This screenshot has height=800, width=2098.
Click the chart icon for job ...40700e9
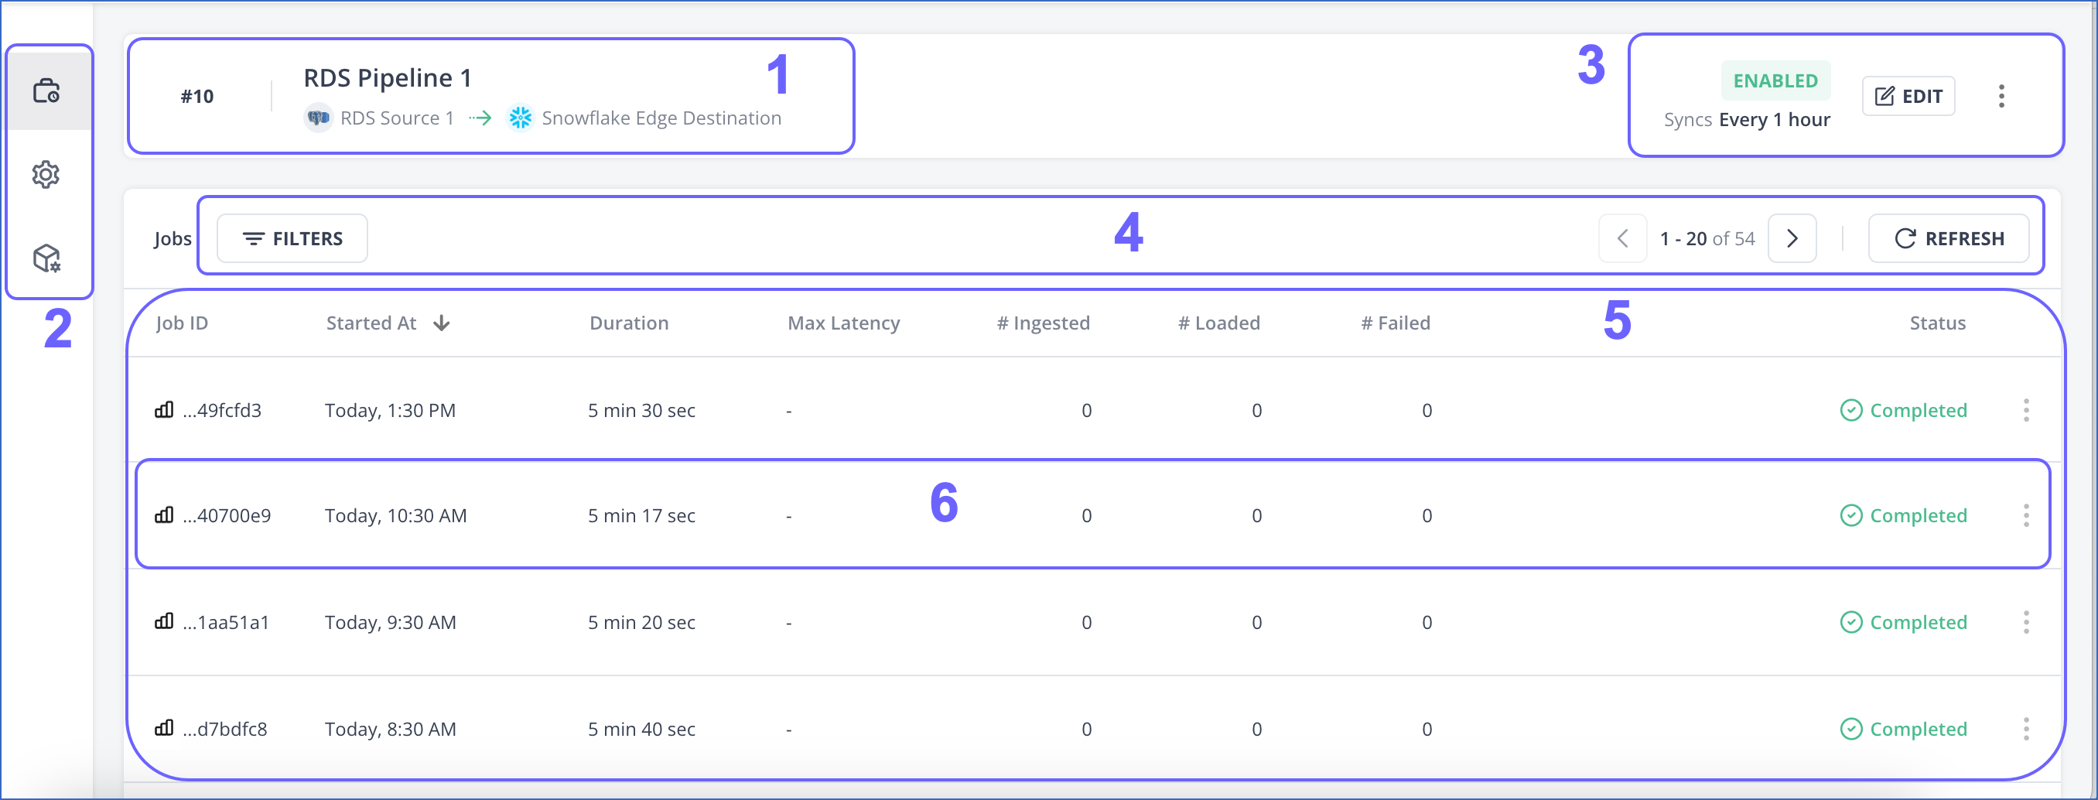tap(164, 515)
